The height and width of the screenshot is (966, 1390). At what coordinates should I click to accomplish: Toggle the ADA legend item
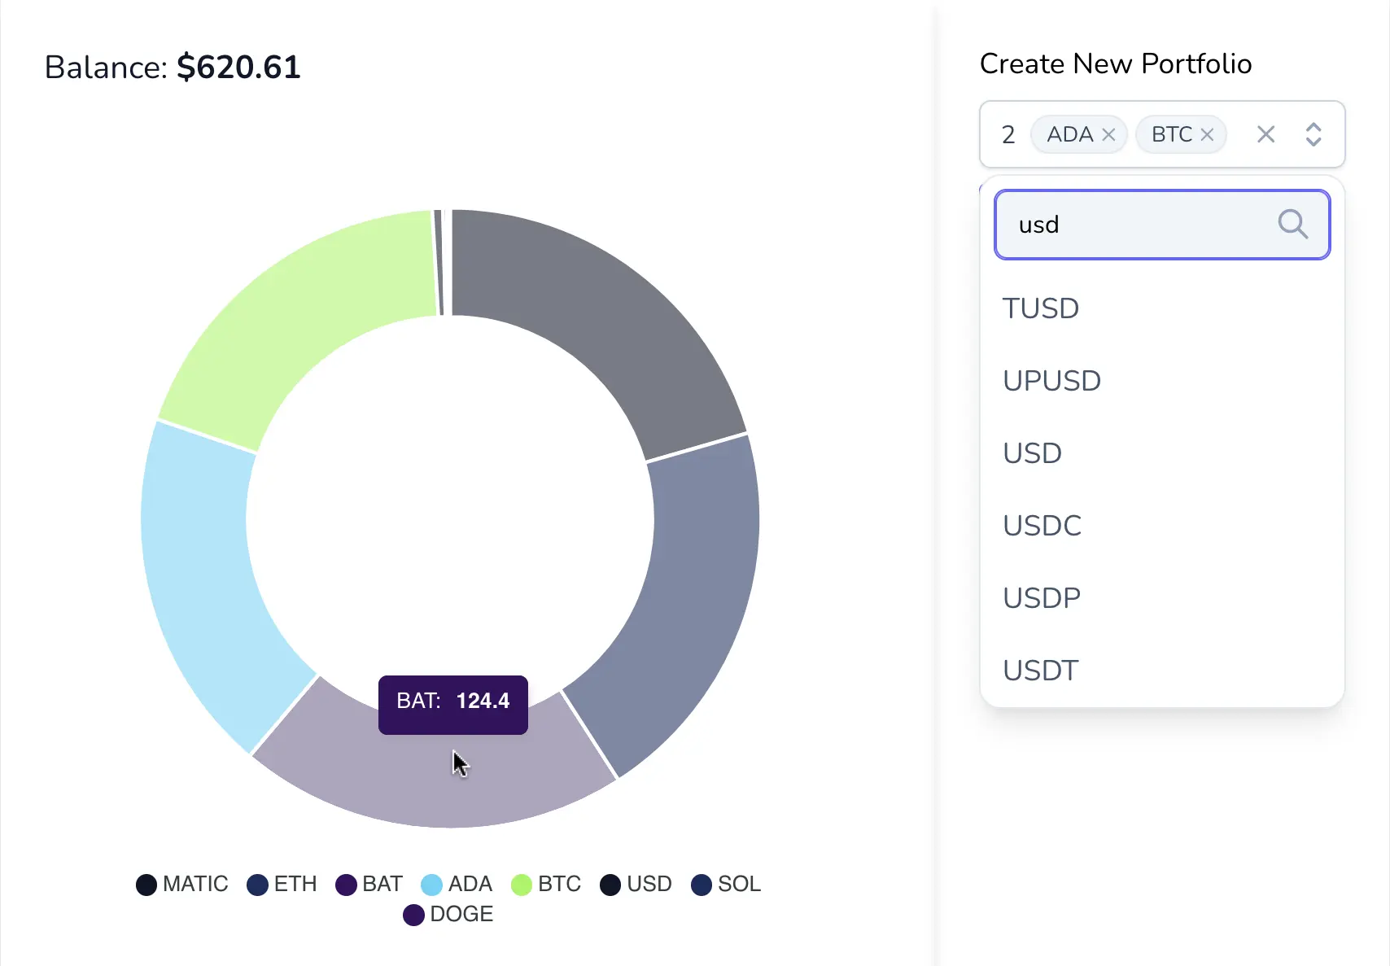point(457,884)
